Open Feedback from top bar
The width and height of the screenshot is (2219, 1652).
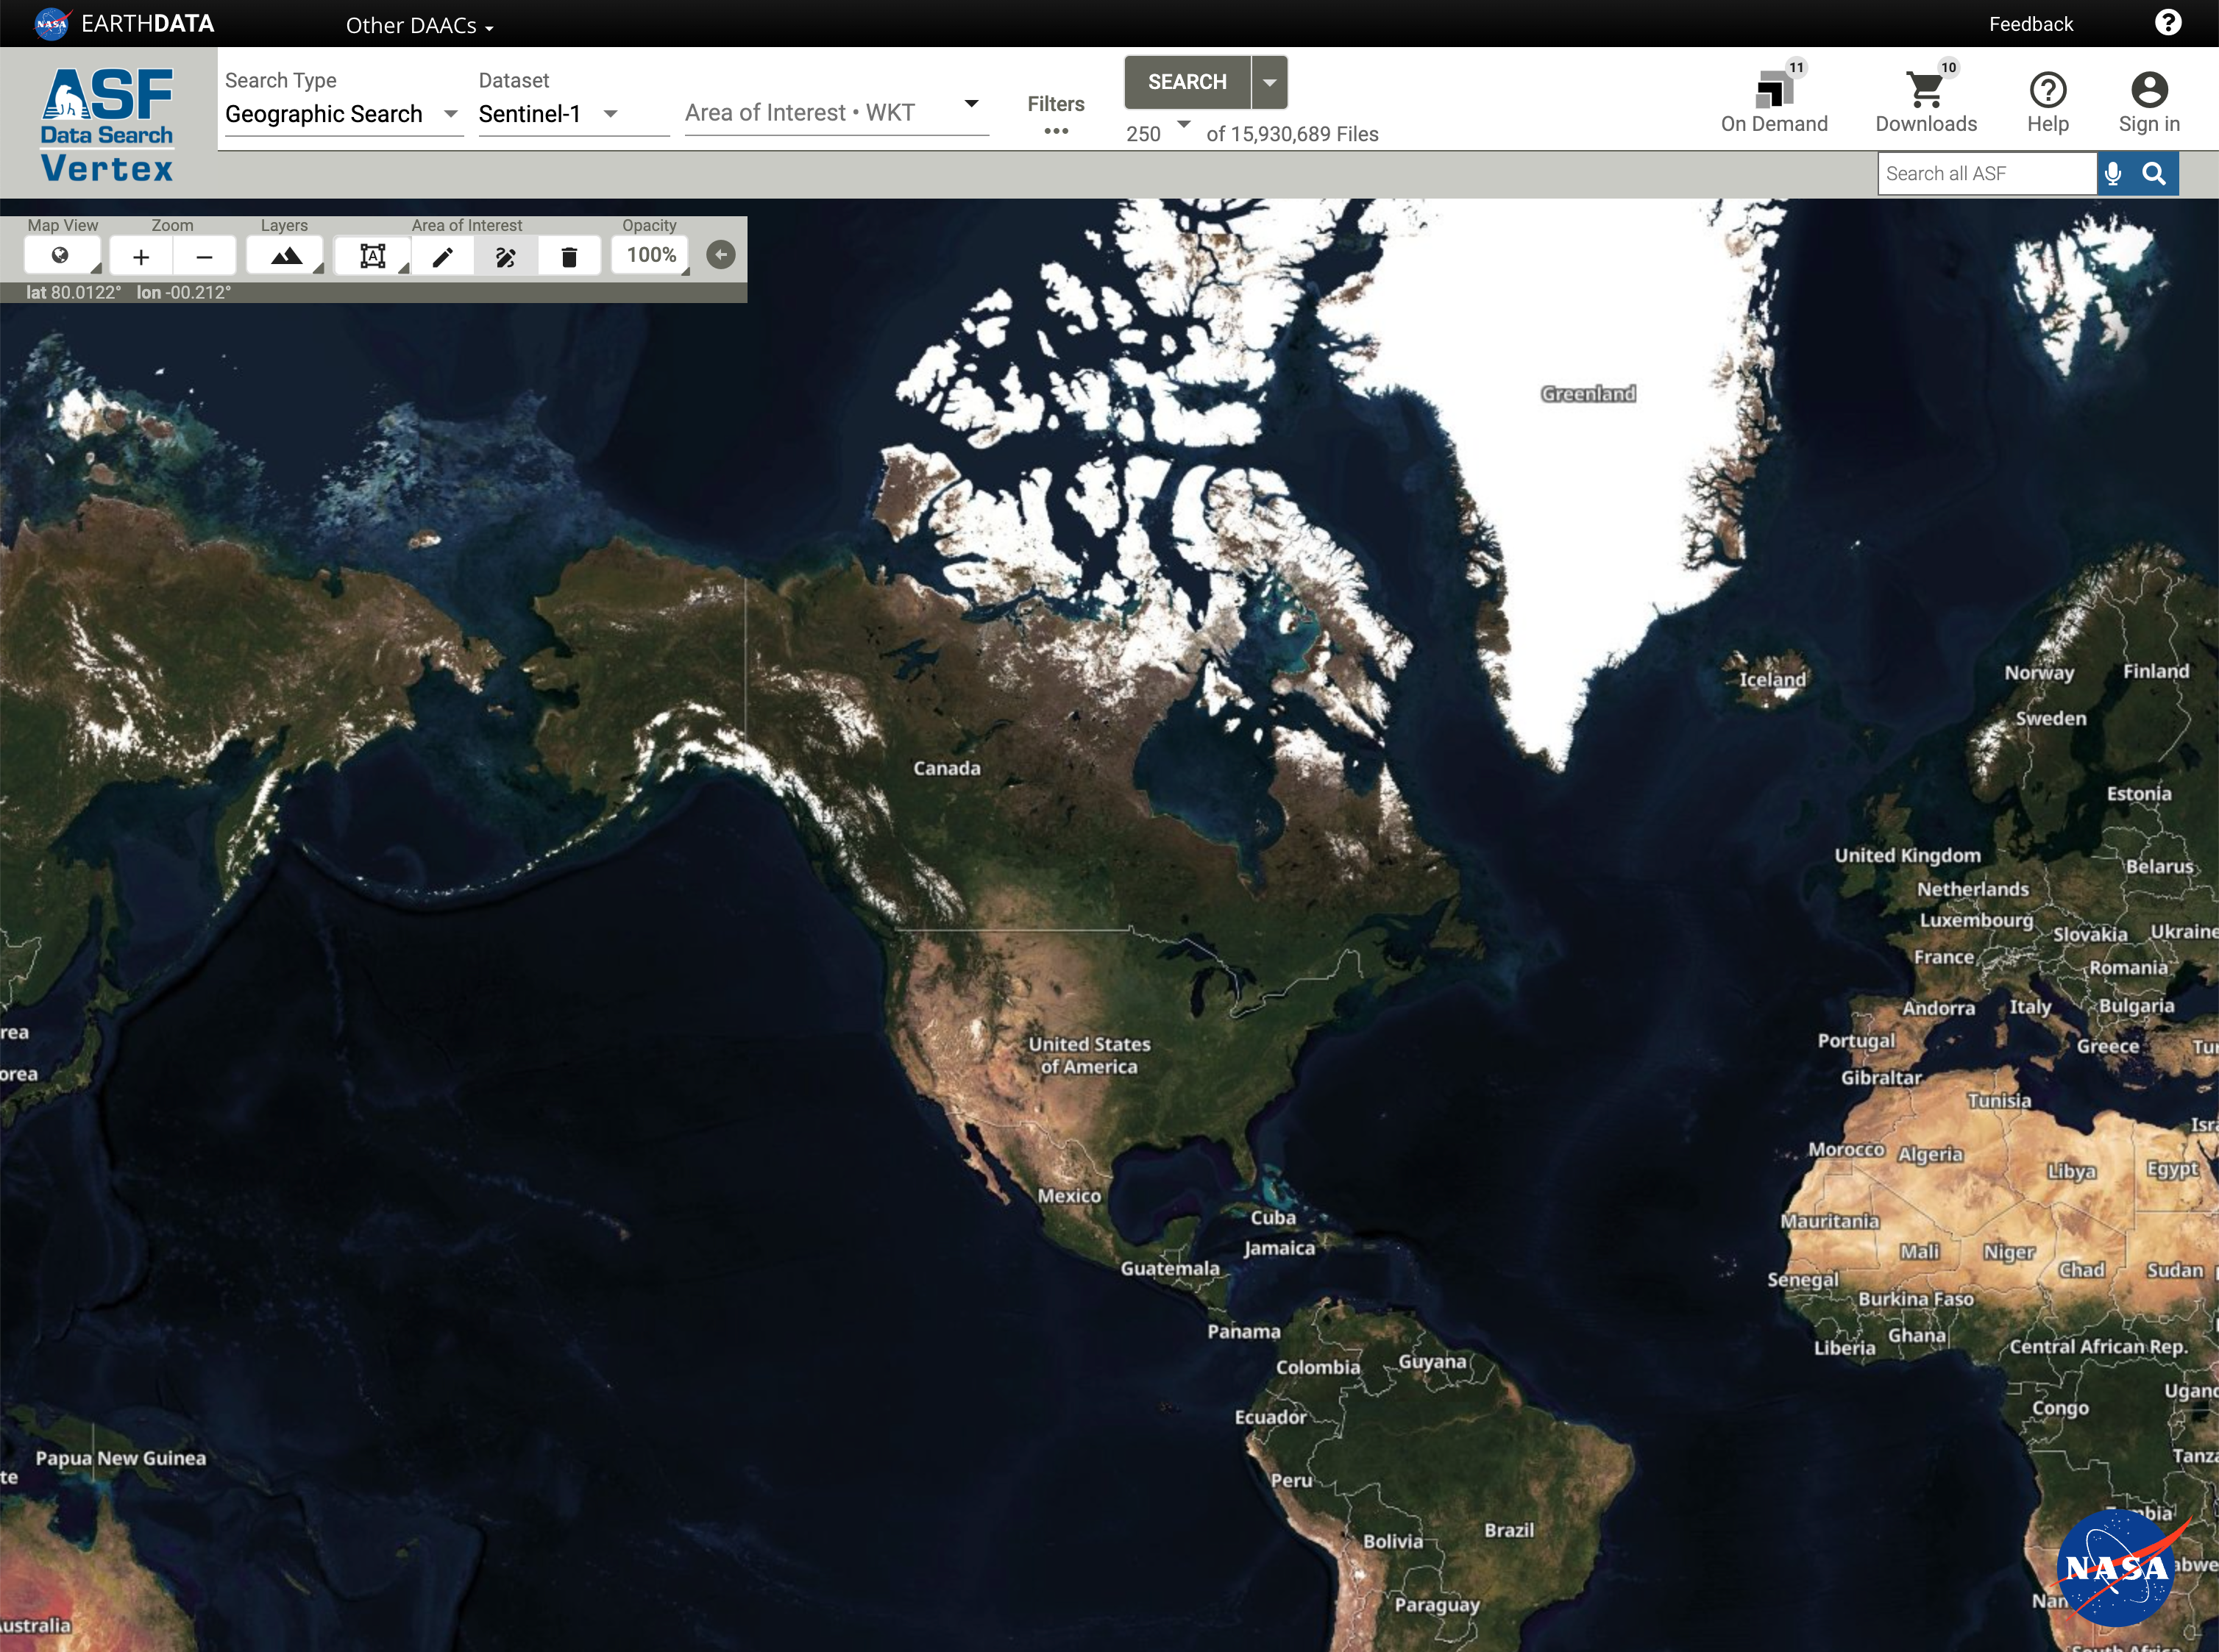[2030, 24]
